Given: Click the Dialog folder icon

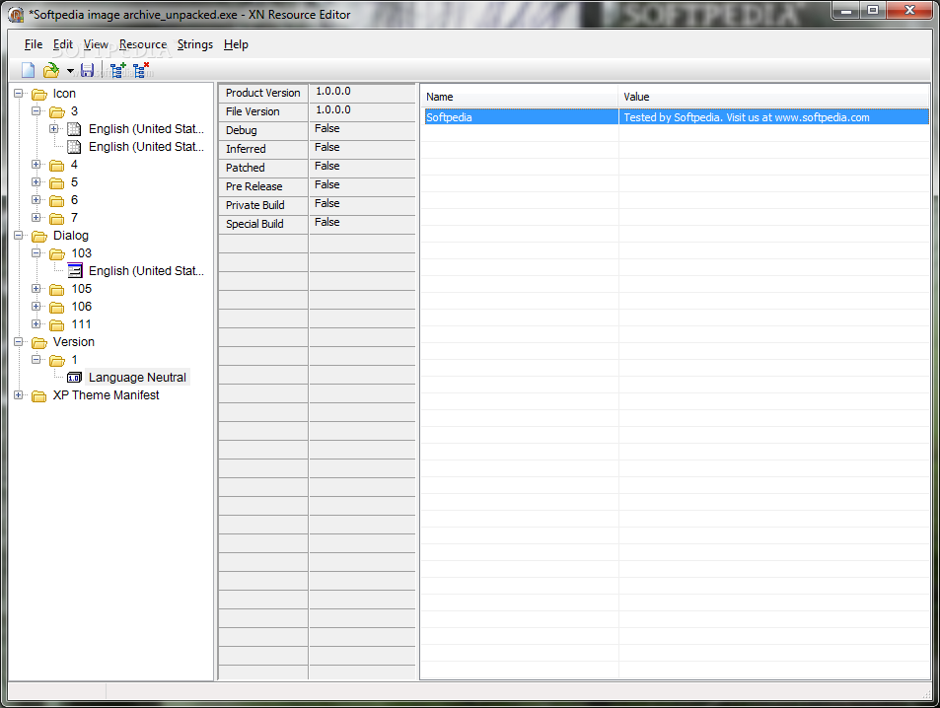Looking at the screenshot, I should [39, 237].
